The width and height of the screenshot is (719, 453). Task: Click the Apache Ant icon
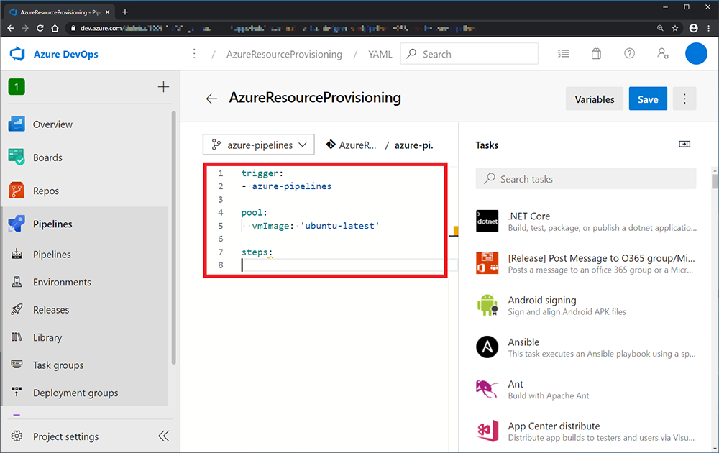(x=487, y=389)
